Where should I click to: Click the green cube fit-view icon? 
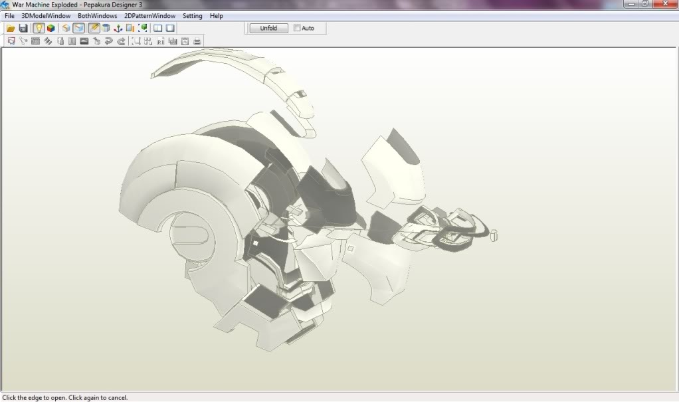(142, 28)
